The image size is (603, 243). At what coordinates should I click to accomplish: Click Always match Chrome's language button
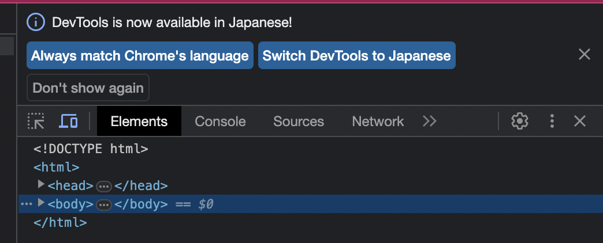click(x=140, y=55)
